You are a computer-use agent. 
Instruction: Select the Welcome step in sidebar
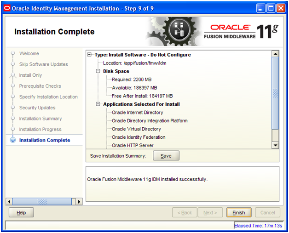point(29,53)
